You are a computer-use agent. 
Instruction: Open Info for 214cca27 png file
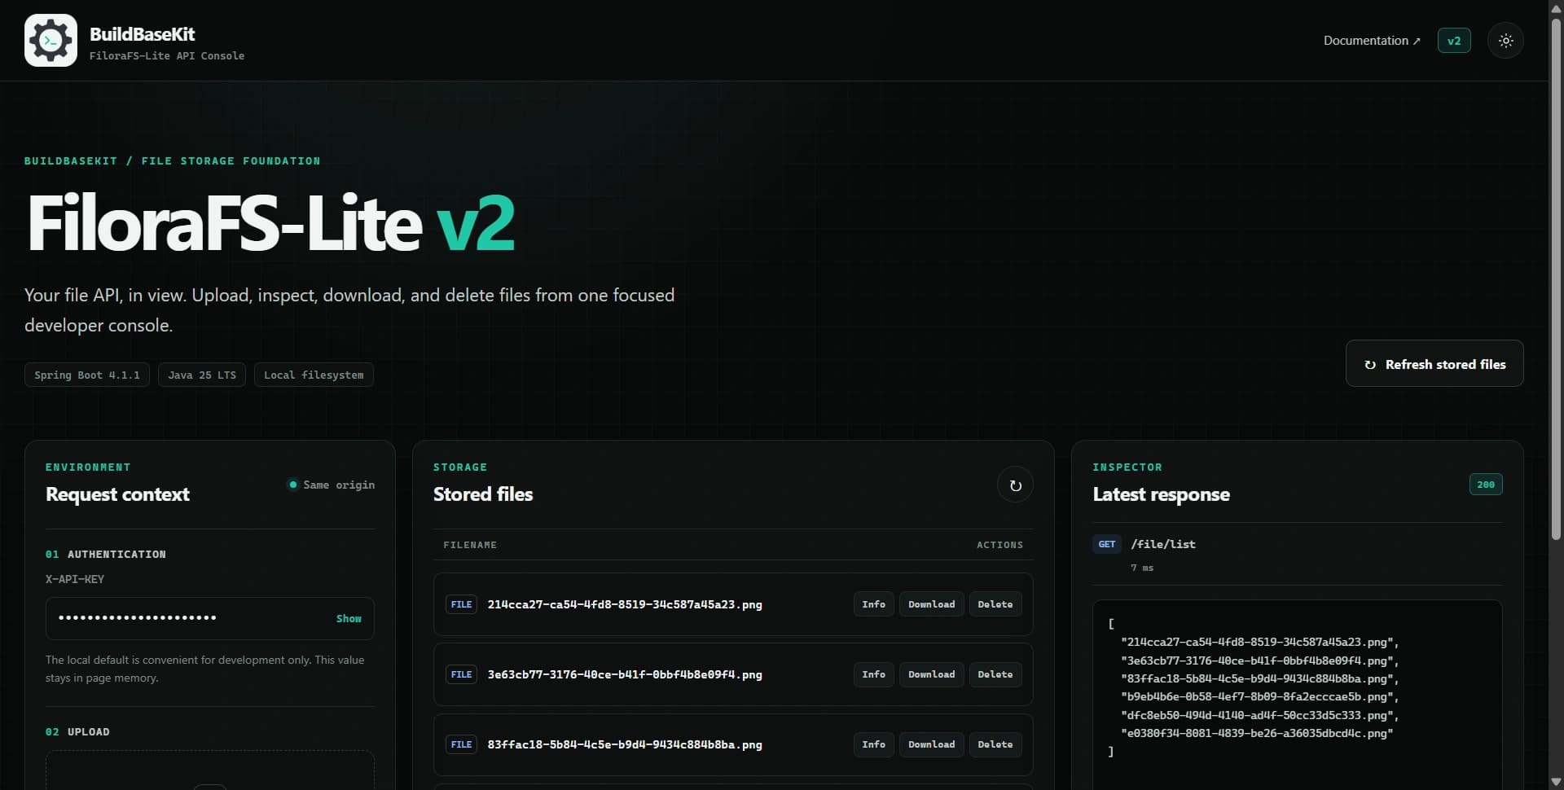click(873, 604)
